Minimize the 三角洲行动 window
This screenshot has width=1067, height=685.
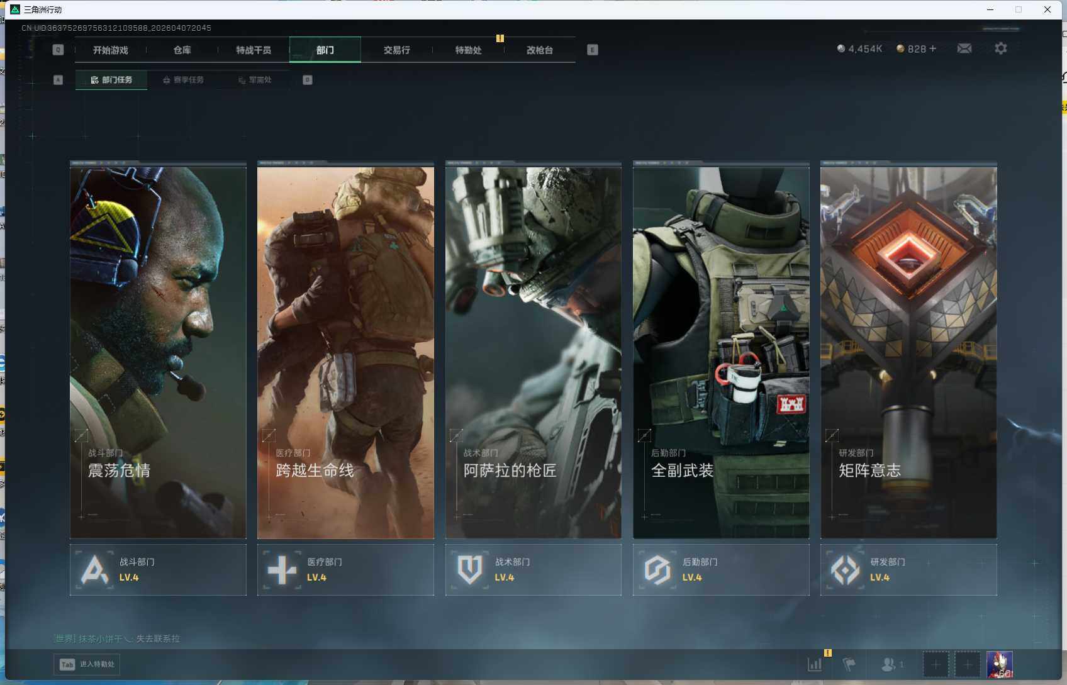click(990, 9)
